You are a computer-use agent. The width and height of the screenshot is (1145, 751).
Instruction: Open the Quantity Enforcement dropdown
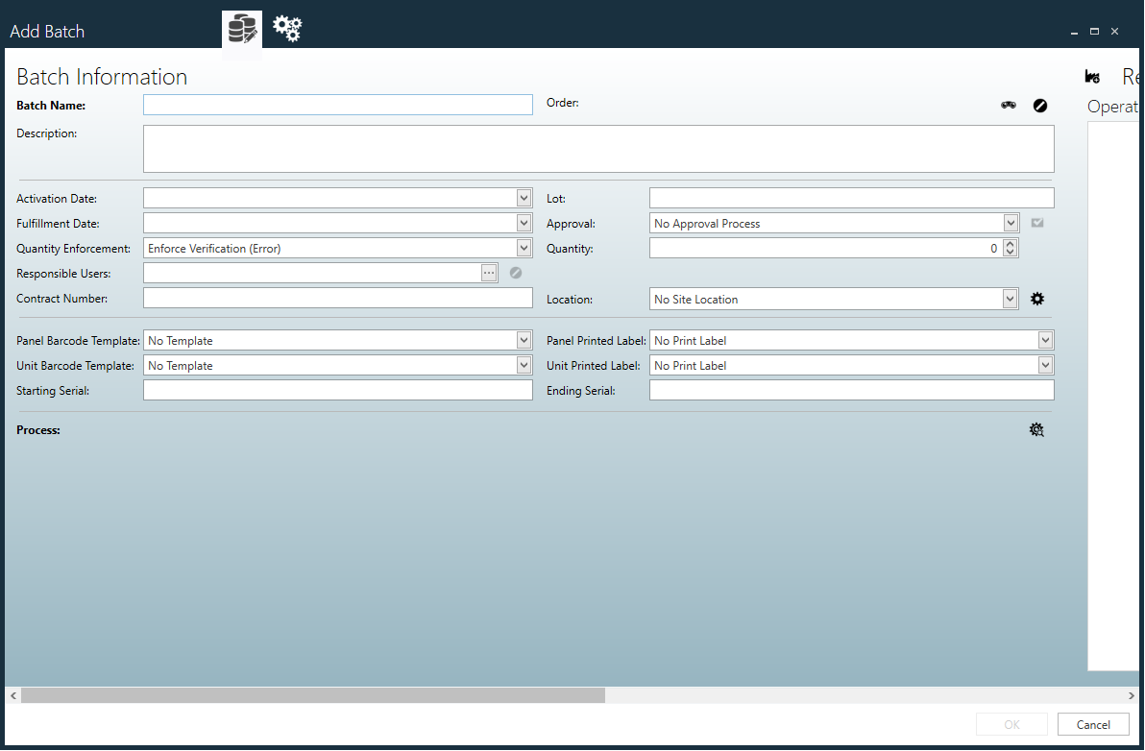pos(524,248)
